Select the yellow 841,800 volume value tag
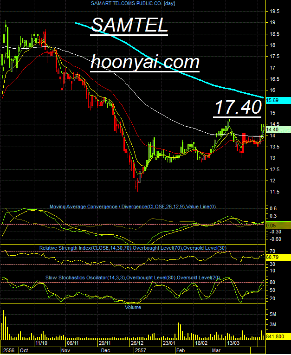The height and width of the screenshot is (355, 291). pos(278,336)
